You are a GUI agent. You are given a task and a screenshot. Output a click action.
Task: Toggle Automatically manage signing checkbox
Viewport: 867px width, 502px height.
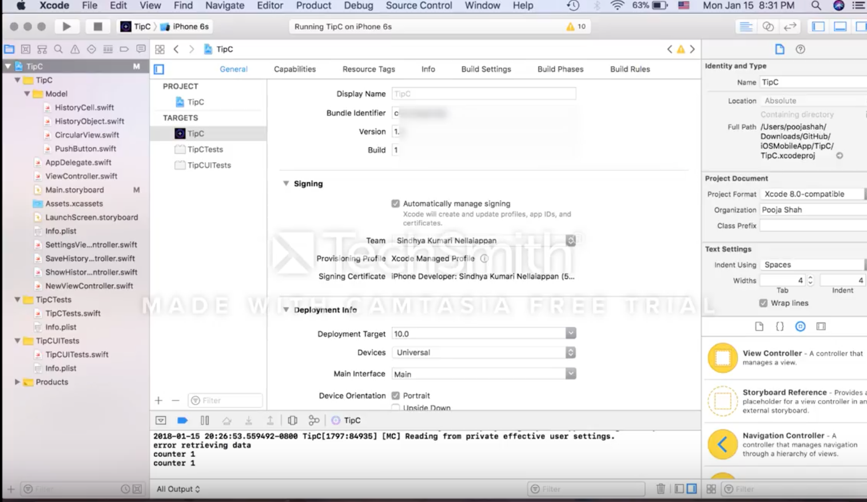tap(395, 204)
